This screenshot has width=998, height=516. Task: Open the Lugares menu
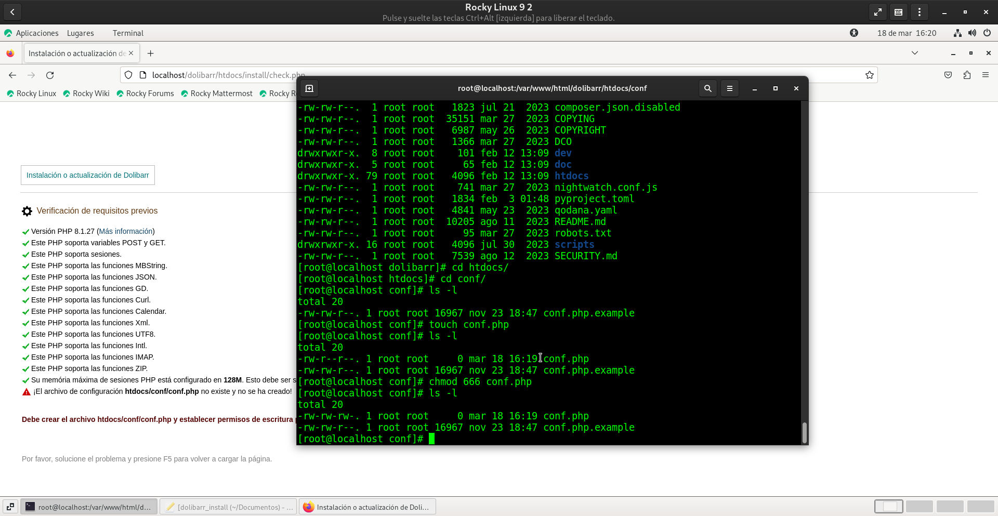coord(80,33)
